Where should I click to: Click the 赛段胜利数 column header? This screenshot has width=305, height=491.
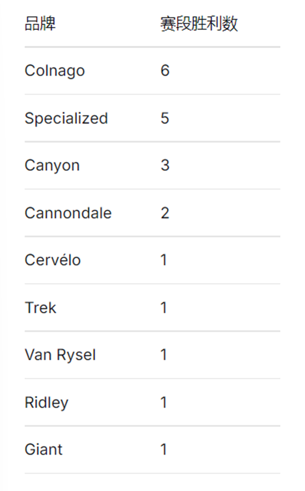point(199,24)
